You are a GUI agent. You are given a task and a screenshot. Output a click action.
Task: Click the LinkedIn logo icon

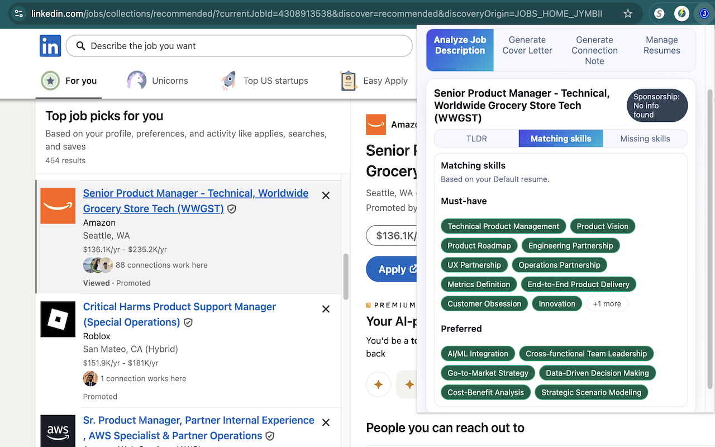pyautogui.click(x=50, y=46)
